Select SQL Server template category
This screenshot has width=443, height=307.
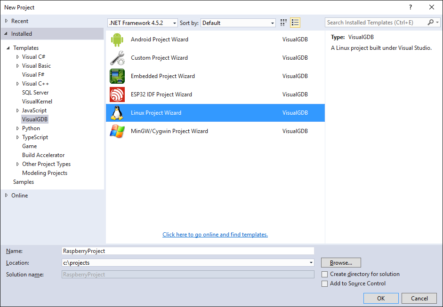35,93
